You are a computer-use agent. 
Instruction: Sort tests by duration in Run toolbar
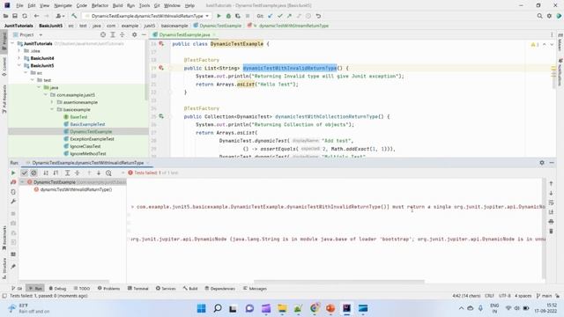[x=56, y=173]
